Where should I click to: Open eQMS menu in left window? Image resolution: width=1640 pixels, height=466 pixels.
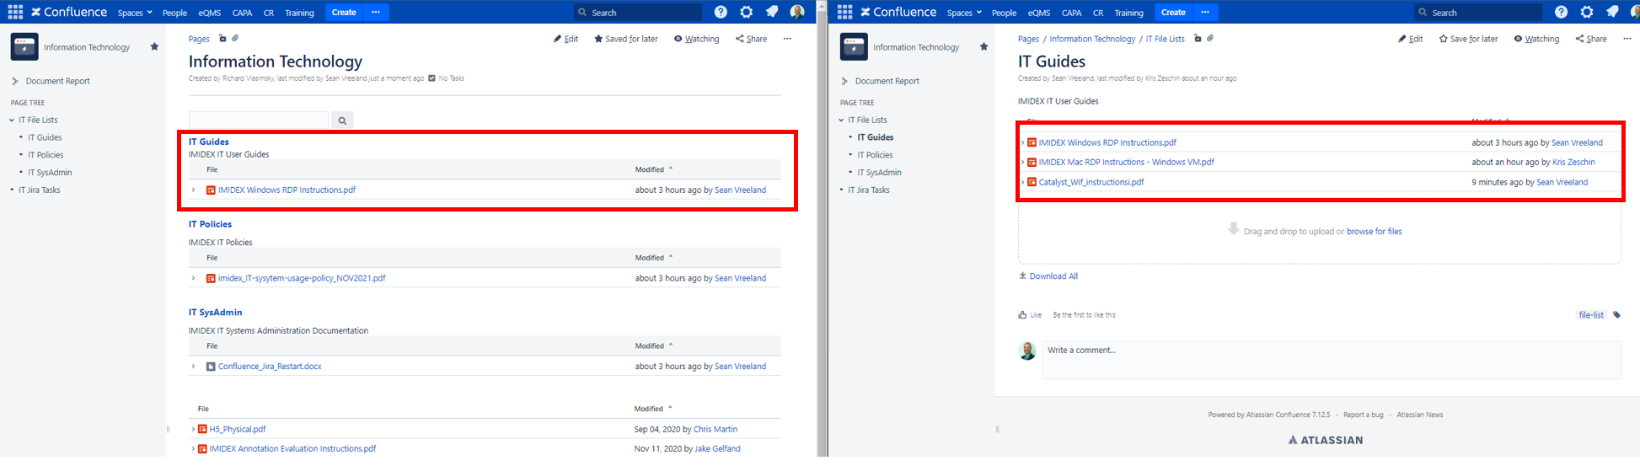210,13
